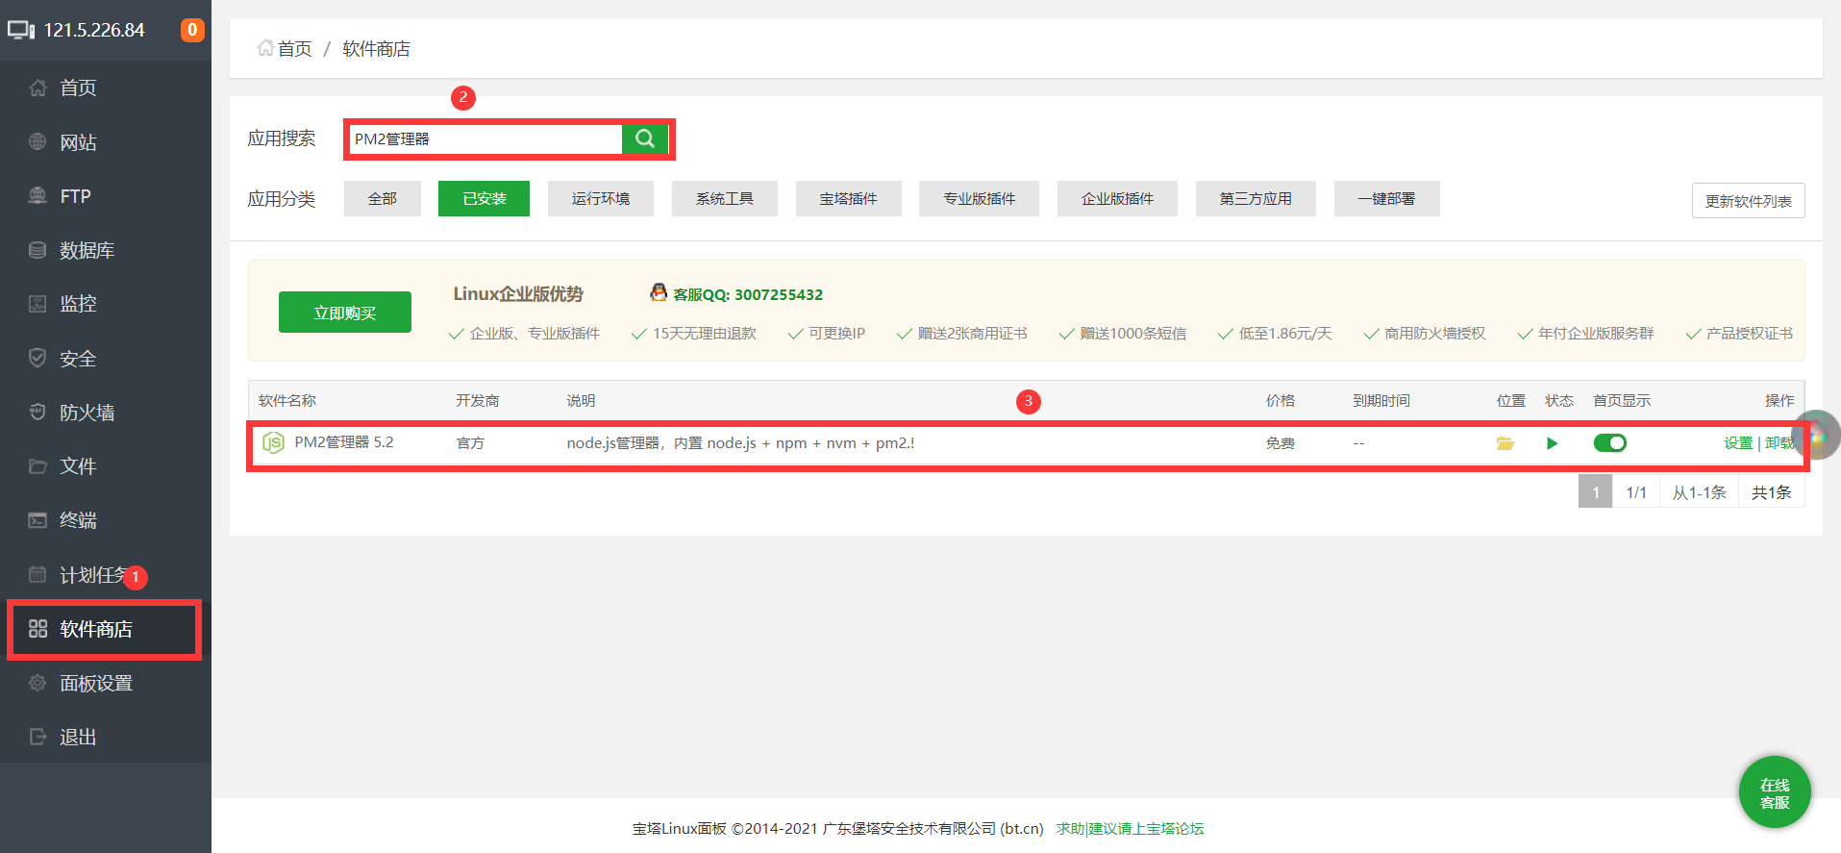Click the PM2 node.js logo icon
Viewport: 1841px width, 853px height.
273,442
